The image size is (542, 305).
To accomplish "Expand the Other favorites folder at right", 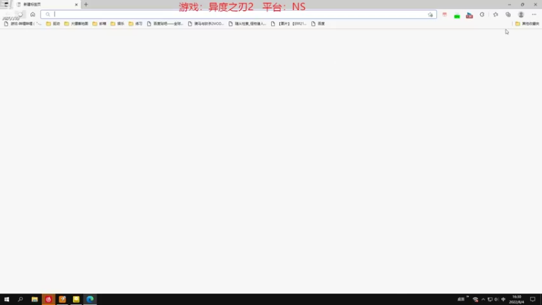I will [527, 24].
